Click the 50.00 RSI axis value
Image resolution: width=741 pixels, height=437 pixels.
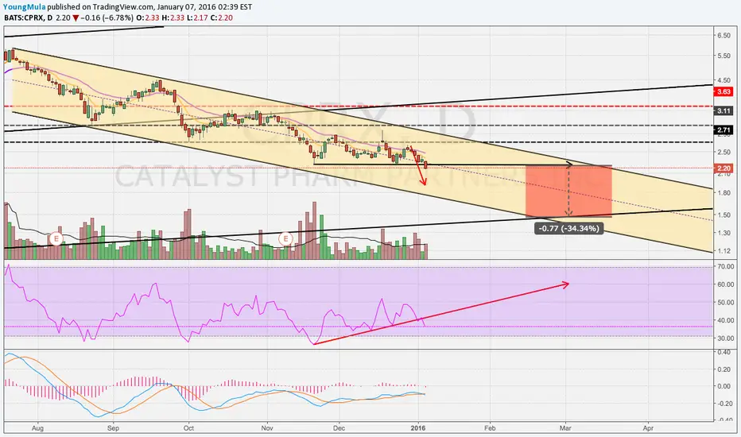pos(725,303)
